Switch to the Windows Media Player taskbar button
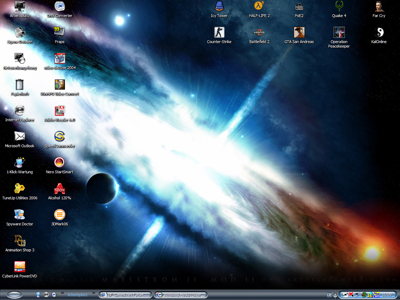The width and height of the screenshot is (400, 300). pos(181,295)
